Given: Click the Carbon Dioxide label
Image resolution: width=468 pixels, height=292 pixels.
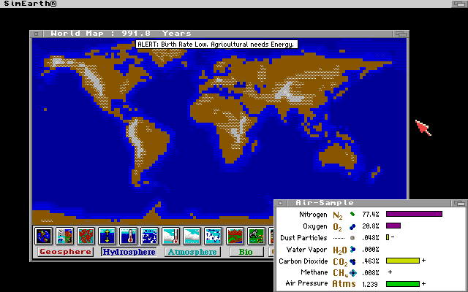Looking at the screenshot, I should click(303, 261).
